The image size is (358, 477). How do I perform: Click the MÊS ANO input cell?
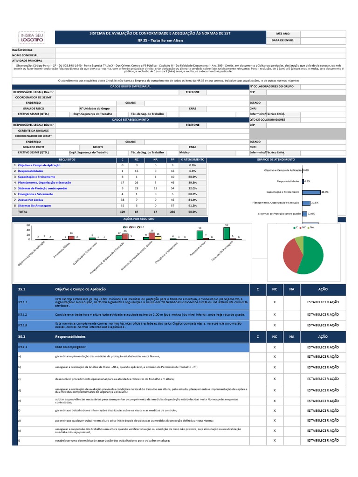point(323,34)
